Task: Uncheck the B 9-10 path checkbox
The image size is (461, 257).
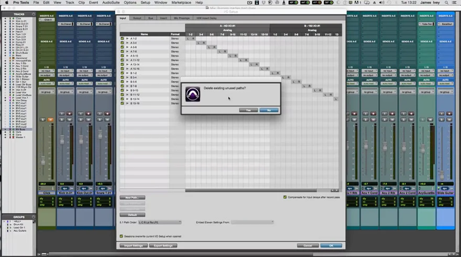Action: (122, 91)
